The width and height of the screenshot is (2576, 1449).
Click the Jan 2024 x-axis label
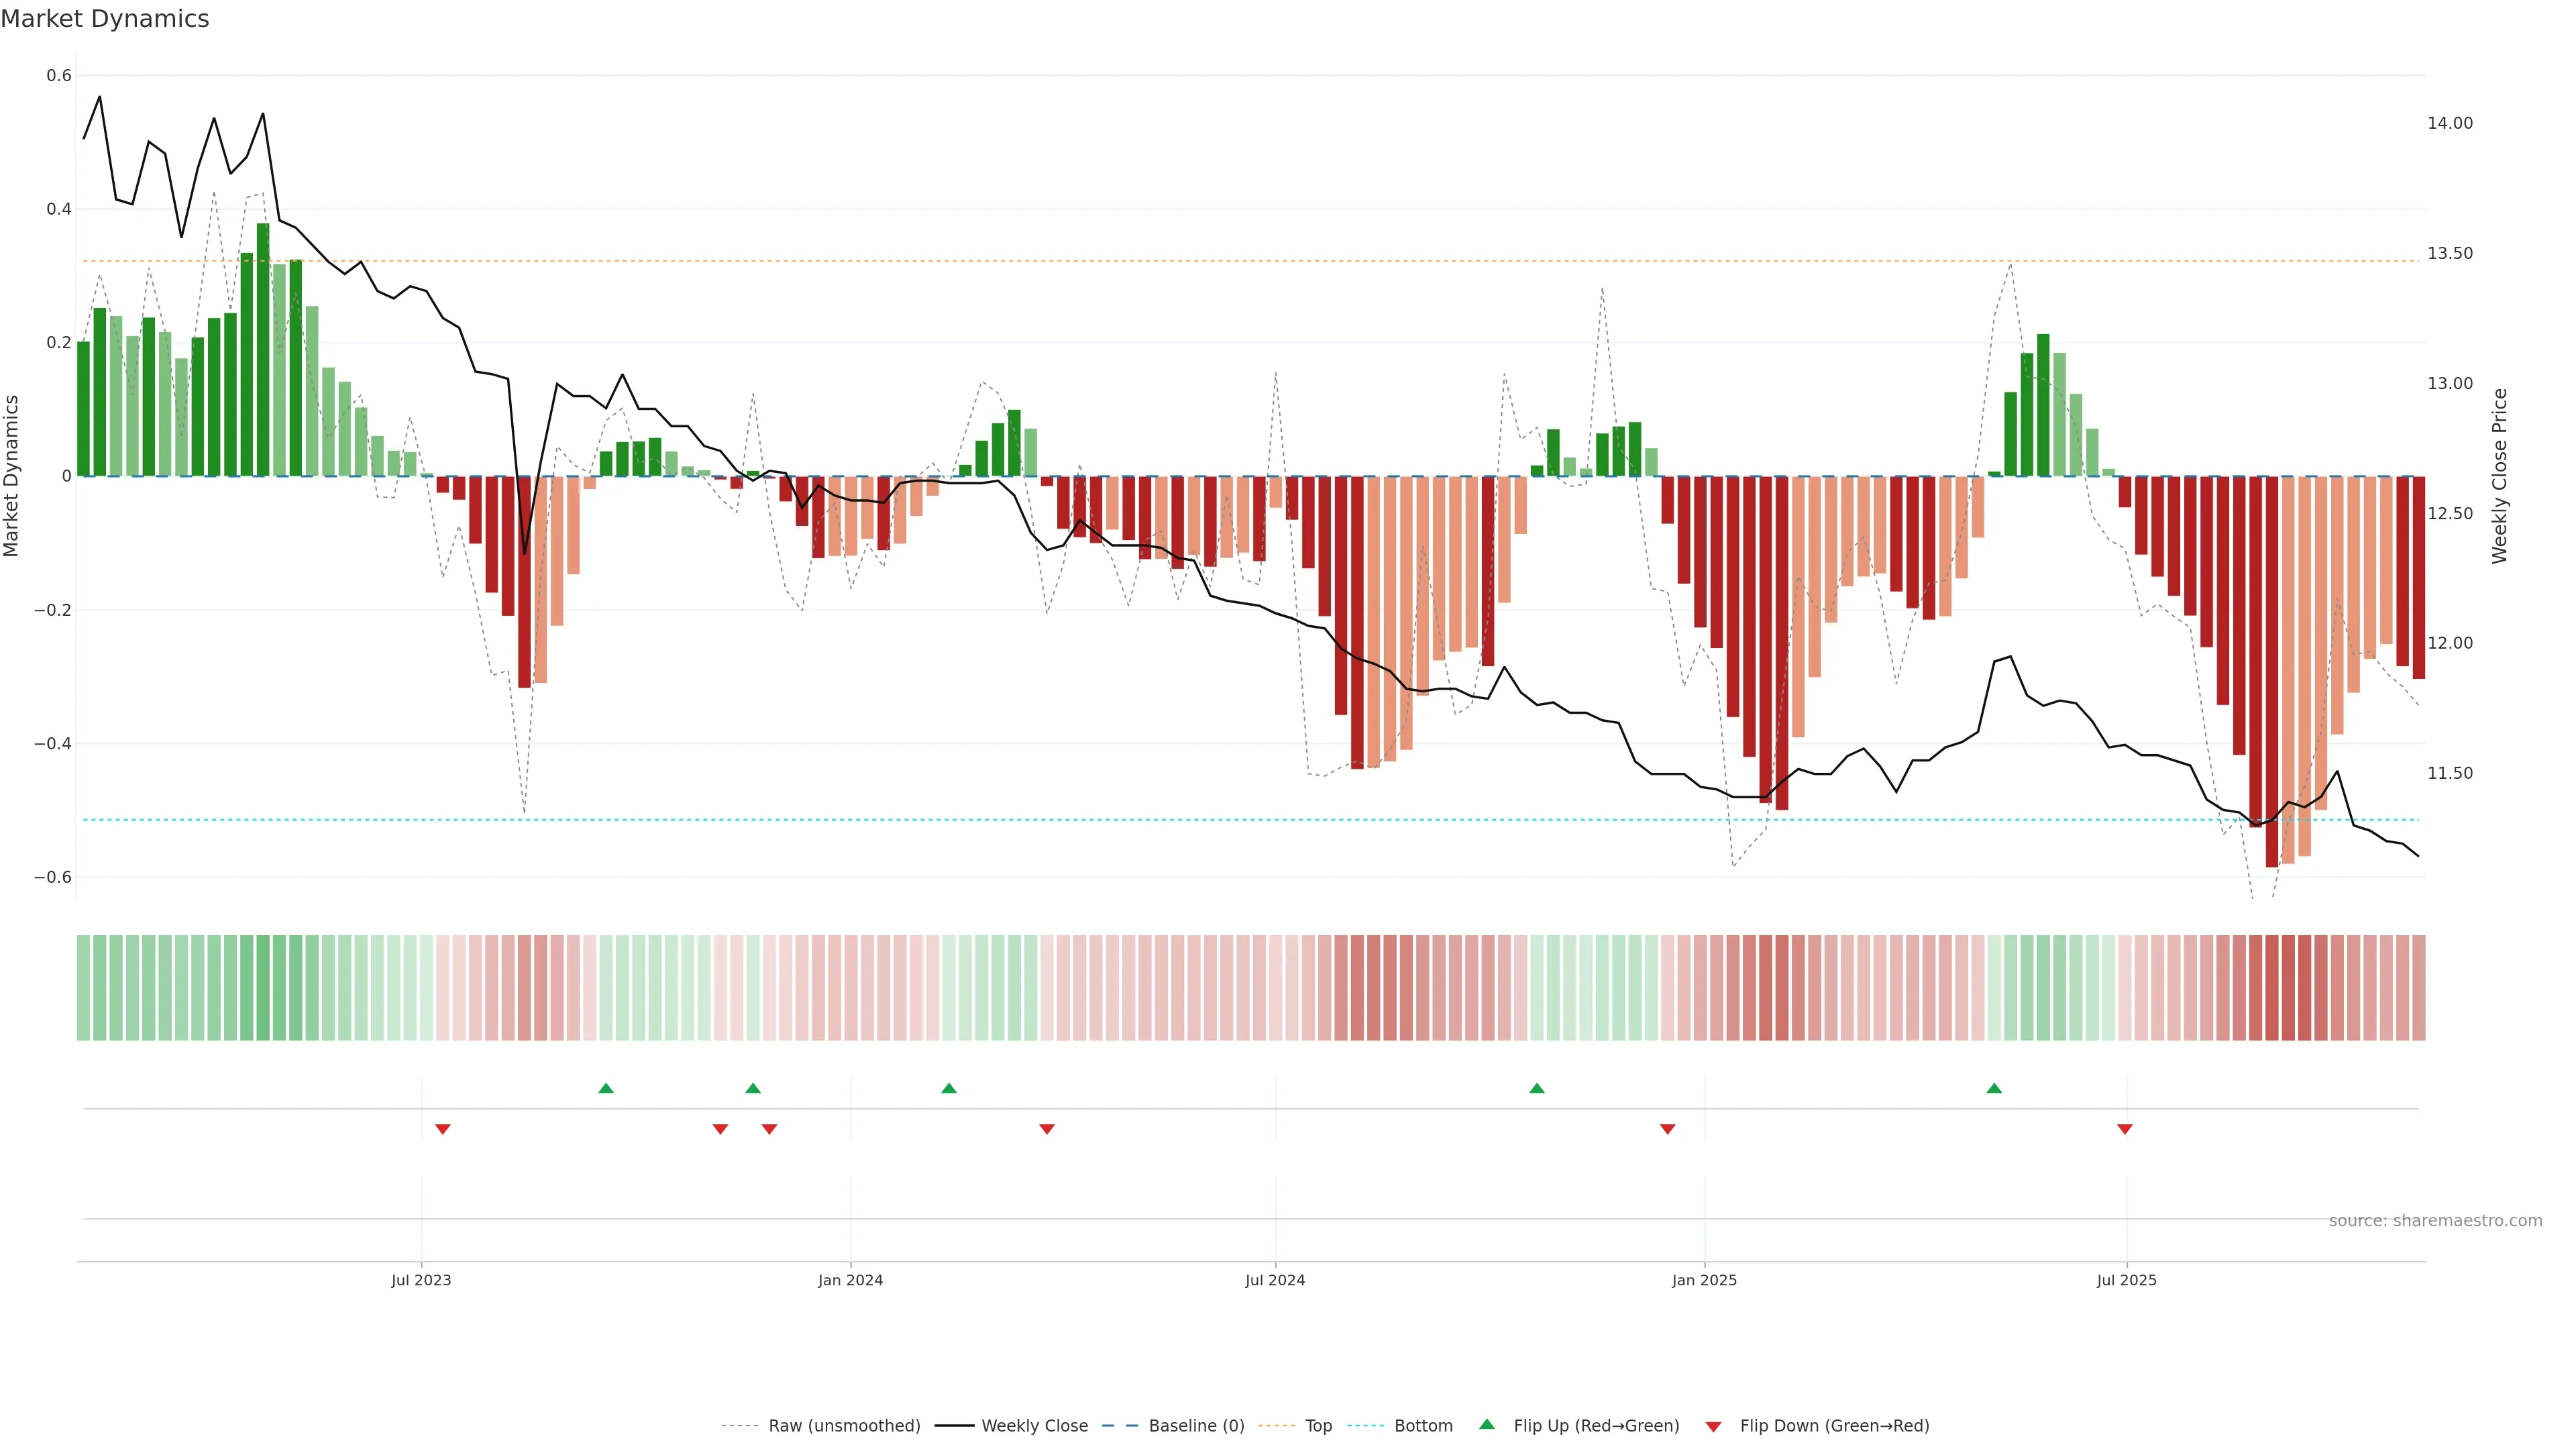(850, 1280)
